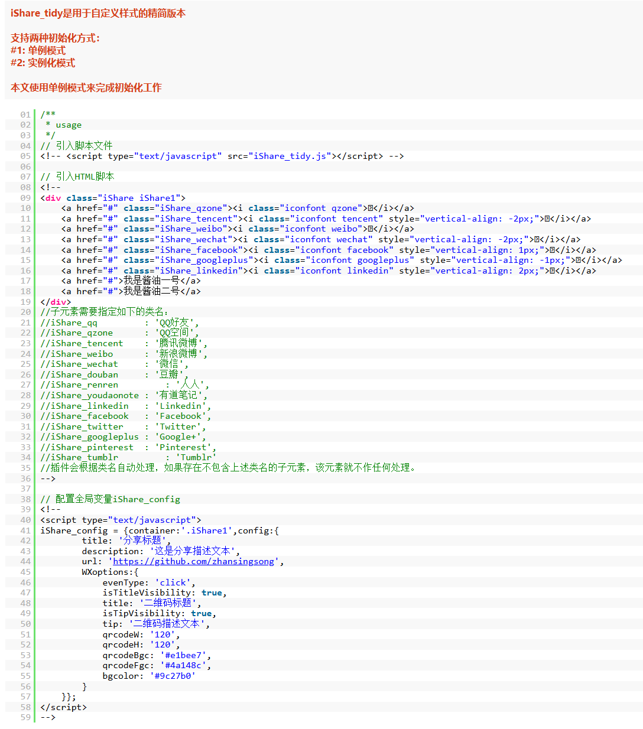Click the 'WXoptions:{' line
This screenshot has width=643, height=729.
tap(110, 572)
